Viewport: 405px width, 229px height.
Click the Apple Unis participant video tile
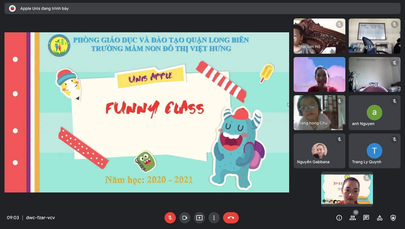[x=319, y=74]
